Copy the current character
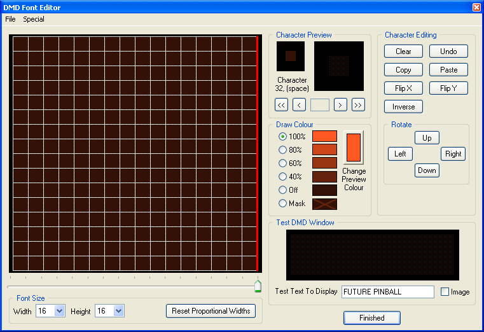This screenshot has width=484, height=332. click(x=403, y=70)
